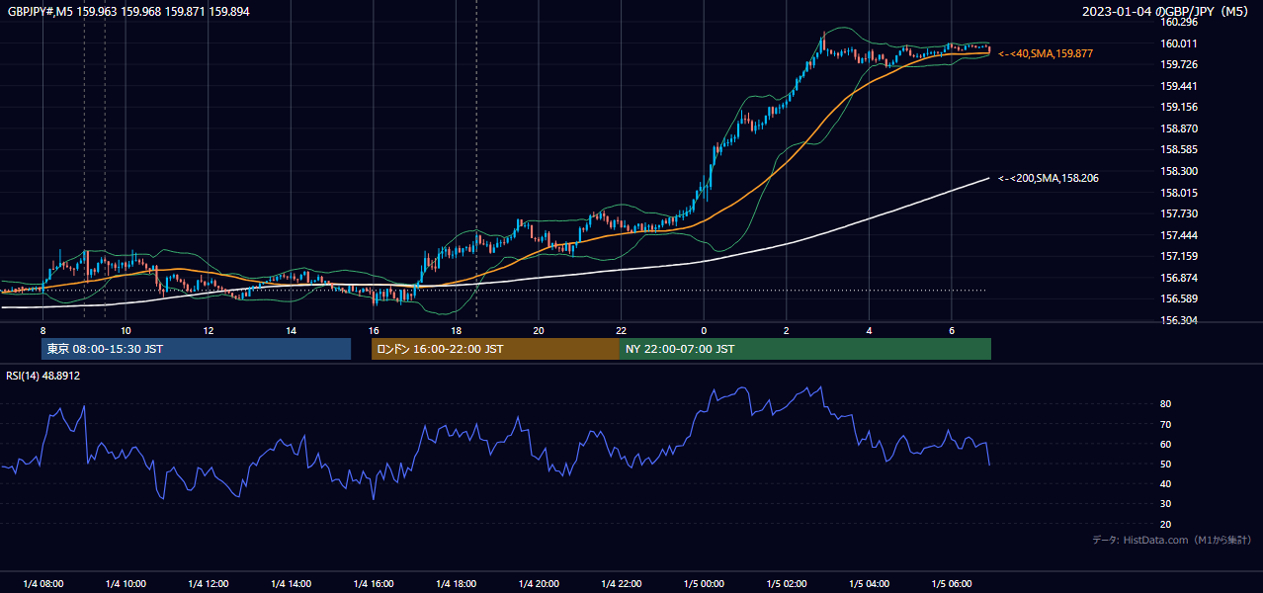This screenshot has height=593, width=1263.
Task: Click price axis value 157.159
Action: [x=1180, y=256]
